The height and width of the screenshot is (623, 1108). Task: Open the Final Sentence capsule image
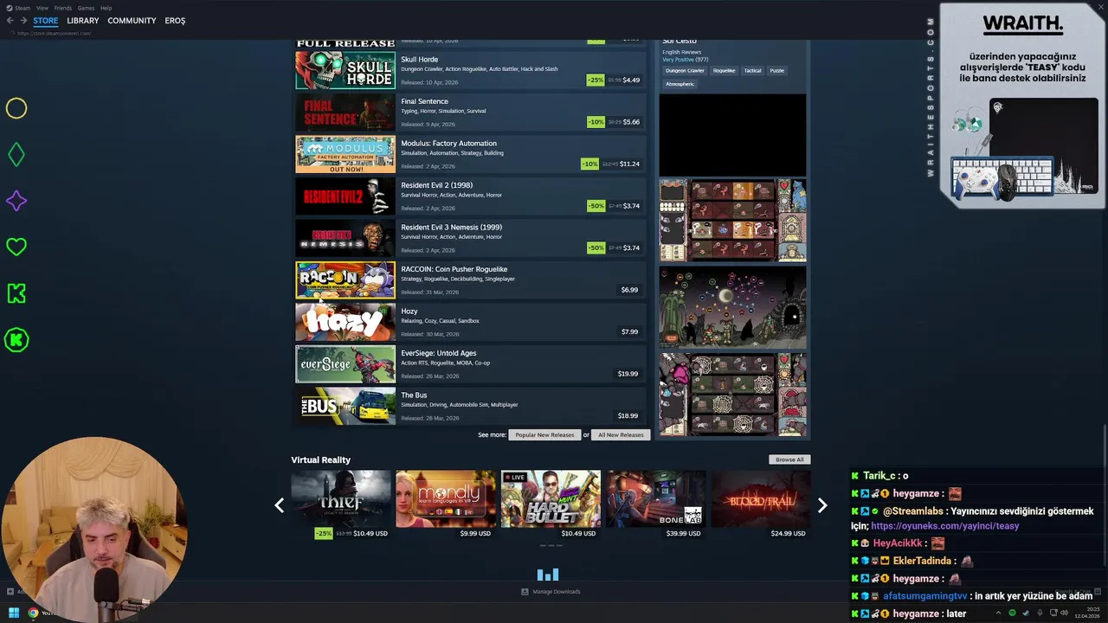345,112
